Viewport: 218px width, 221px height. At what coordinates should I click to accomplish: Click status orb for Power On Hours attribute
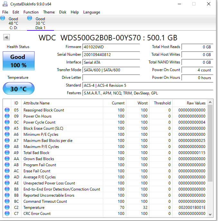point(7,116)
